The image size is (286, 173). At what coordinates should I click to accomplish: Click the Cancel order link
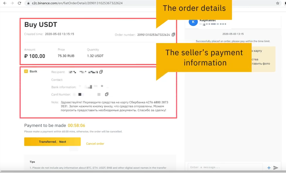tap(95, 144)
